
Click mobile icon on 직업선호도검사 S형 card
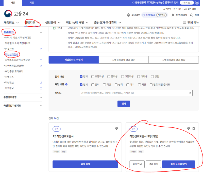pos(194,128)
